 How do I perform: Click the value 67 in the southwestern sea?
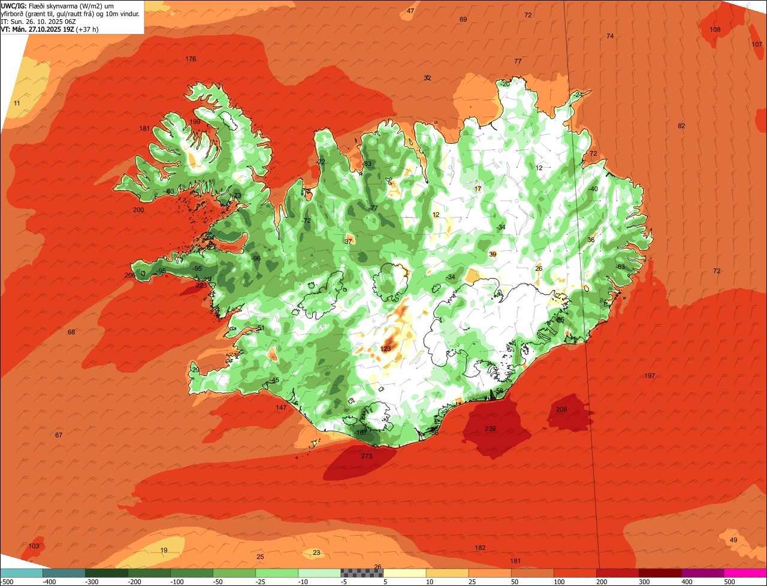pyautogui.click(x=58, y=435)
